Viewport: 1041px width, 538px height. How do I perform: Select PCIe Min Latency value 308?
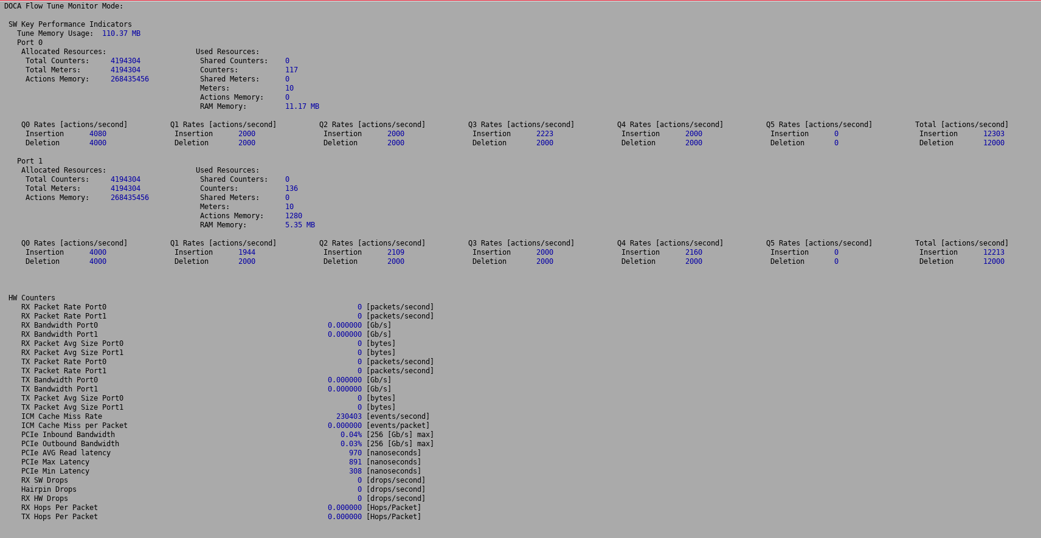pos(355,471)
